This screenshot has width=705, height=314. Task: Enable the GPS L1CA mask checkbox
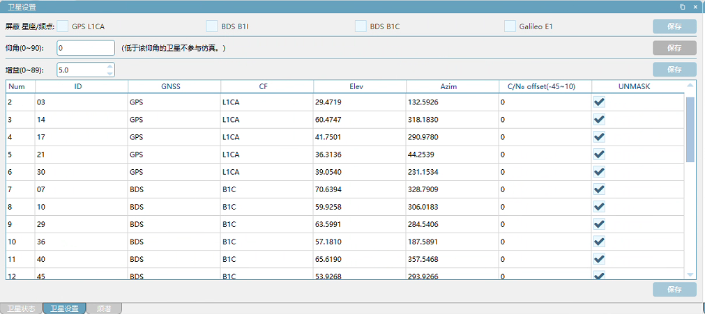63,26
